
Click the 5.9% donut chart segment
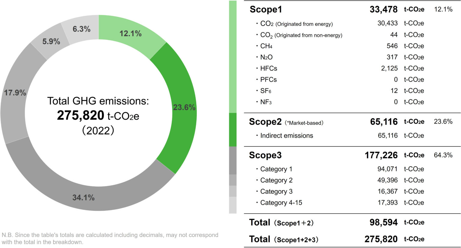51,41
